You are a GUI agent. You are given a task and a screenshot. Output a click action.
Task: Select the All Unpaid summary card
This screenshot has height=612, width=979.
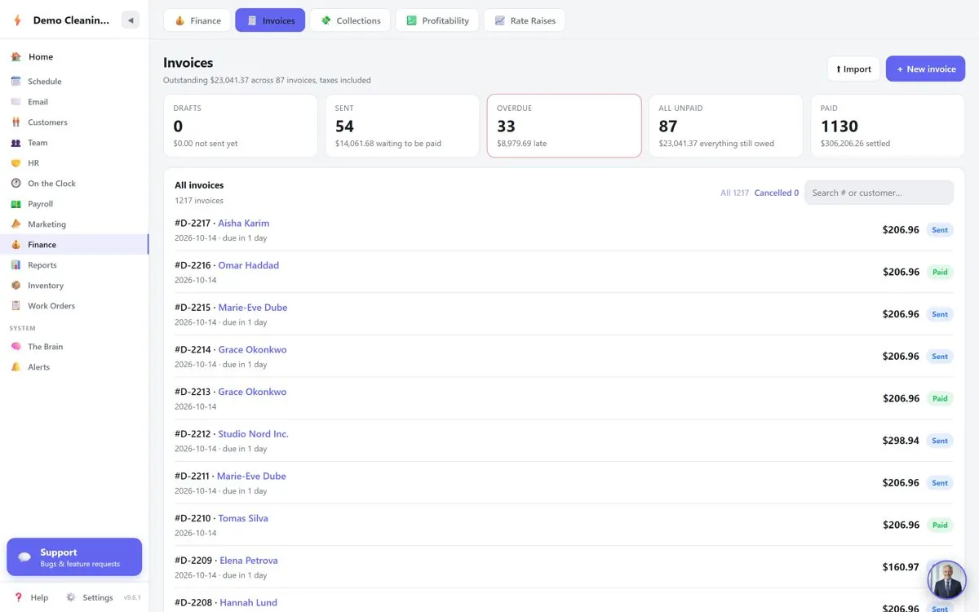pos(726,126)
